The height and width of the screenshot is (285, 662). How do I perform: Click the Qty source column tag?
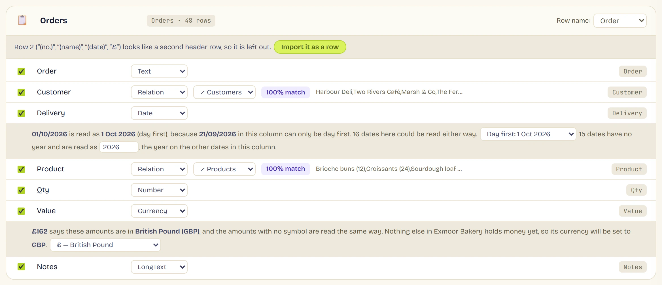coord(636,190)
